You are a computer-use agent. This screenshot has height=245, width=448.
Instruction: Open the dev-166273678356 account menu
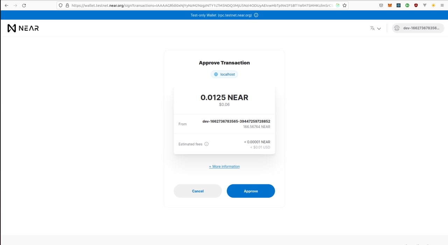coord(418,28)
